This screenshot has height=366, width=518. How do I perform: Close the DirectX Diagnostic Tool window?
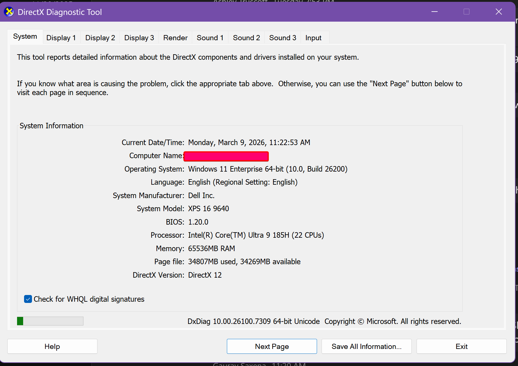click(499, 12)
